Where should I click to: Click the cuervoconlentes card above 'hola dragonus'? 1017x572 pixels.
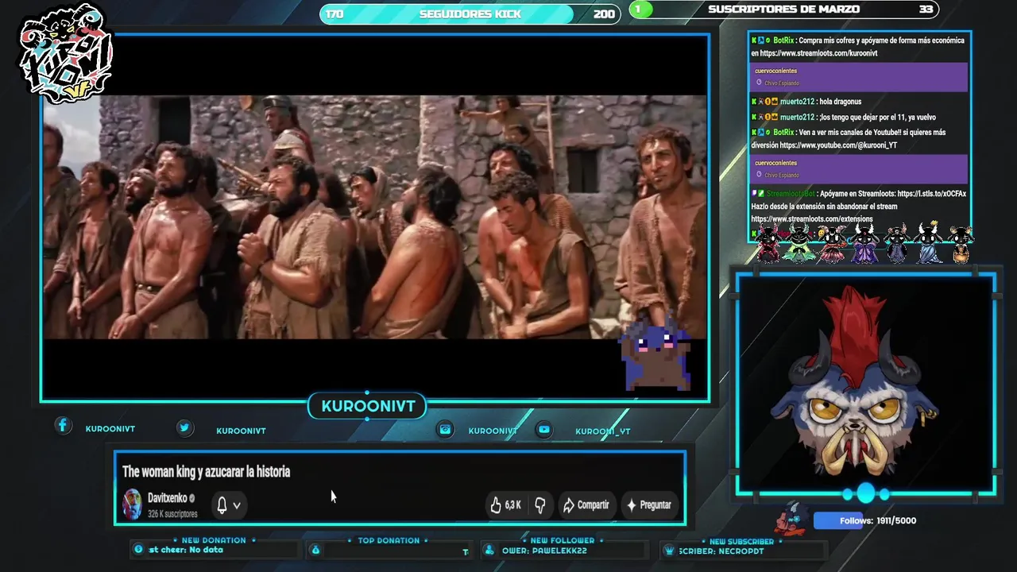[859, 77]
